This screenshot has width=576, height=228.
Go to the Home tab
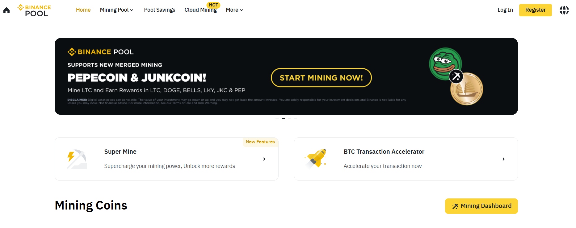[83, 10]
